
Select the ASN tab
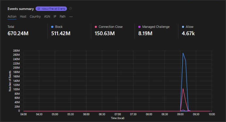47,17
